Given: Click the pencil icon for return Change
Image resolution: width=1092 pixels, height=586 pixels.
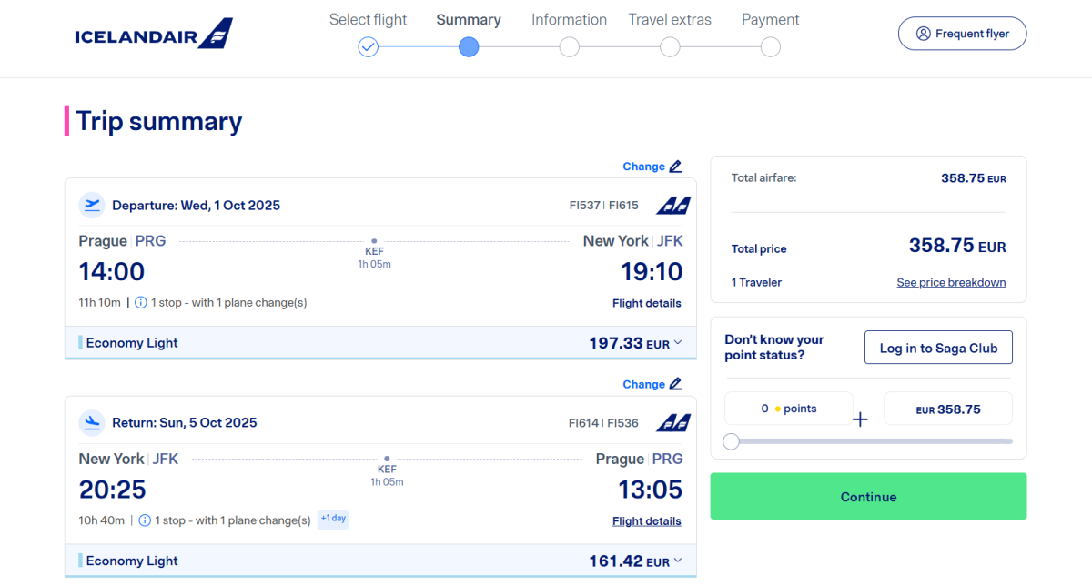Looking at the screenshot, I should (x=675, y=384).
